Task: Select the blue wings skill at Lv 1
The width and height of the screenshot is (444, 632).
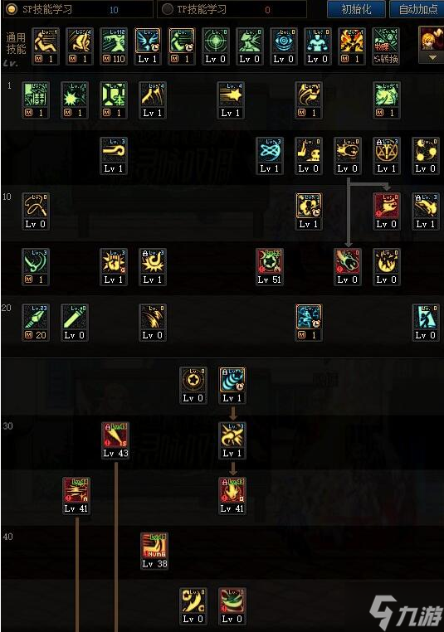Action: [x=148, y=46]
